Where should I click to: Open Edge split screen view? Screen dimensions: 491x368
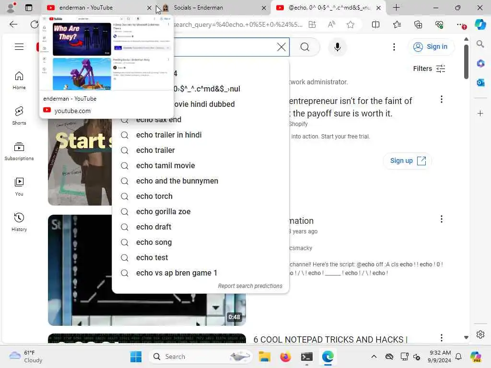coord(375,24)
